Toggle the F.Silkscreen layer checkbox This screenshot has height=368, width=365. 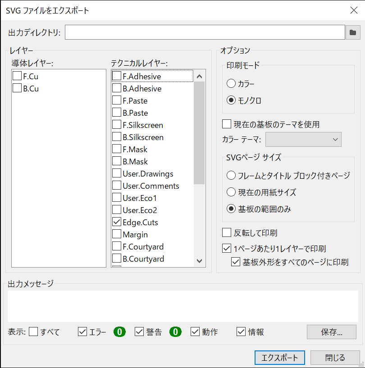[117, 125]
